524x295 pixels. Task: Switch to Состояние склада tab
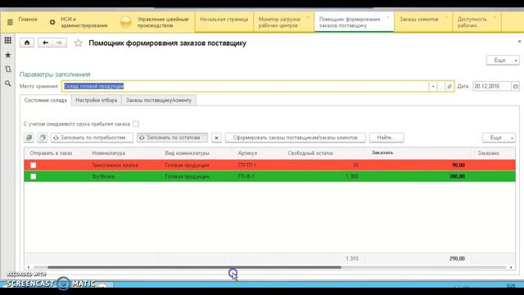(x=46, y=100)
